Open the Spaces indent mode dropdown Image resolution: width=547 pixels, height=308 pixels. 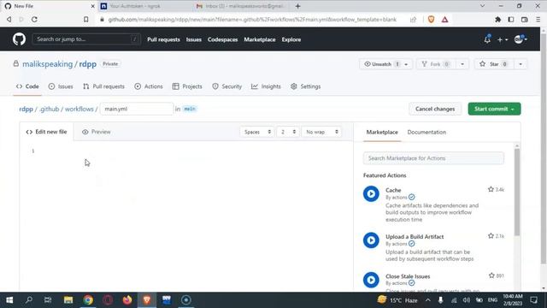pyautogui.click(x=256, y=132)
